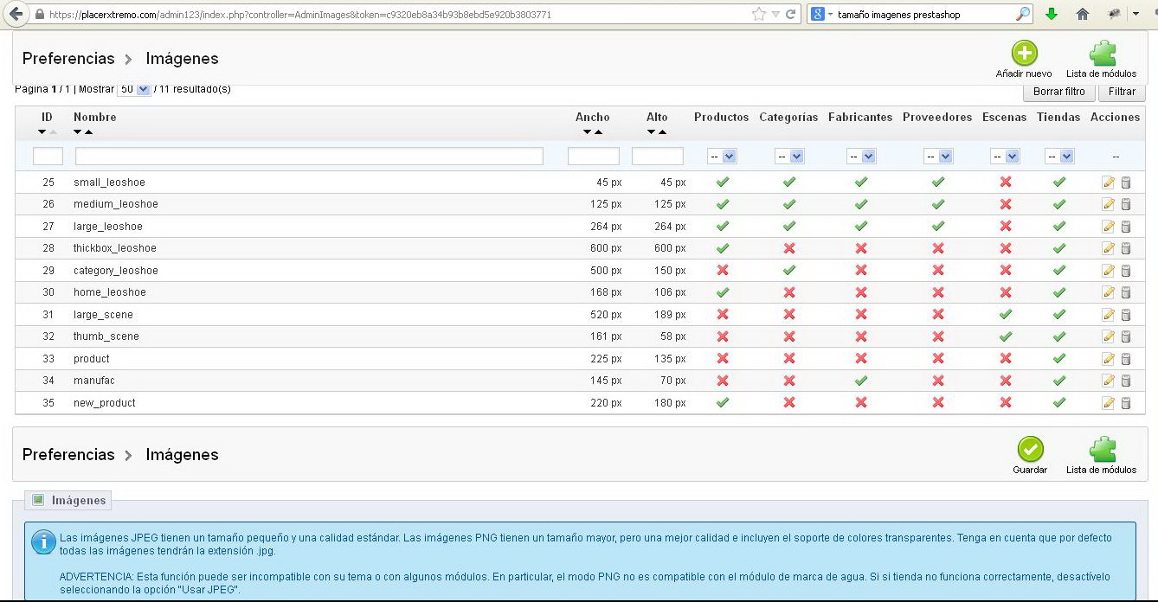The width and height of the screenshot is (1158, 602).
Task: Run search with the magnifier icon
Action: coord(1023,14)
